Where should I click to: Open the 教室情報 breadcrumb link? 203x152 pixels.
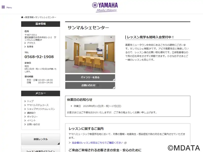click(29, 17)
